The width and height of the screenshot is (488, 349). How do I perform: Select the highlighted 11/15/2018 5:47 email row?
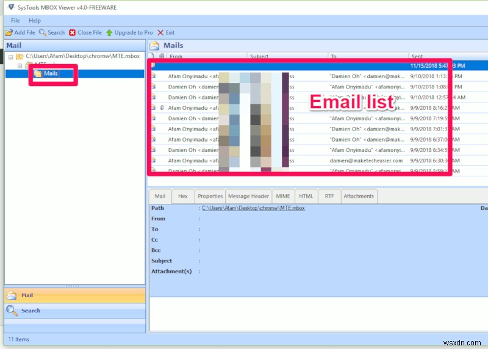tap(318, 66)
